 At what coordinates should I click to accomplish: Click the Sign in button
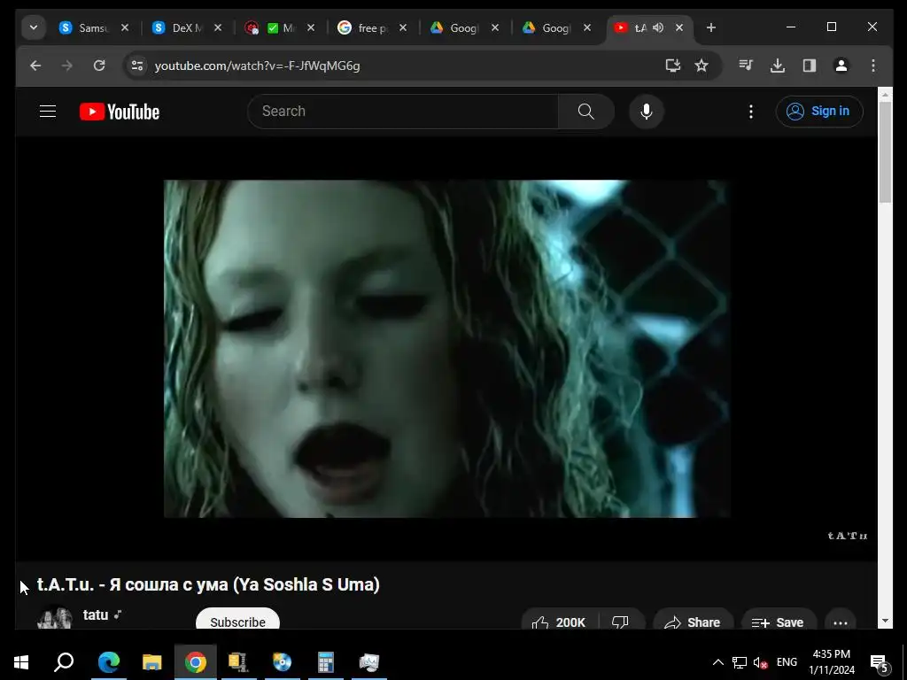(819, 111)
